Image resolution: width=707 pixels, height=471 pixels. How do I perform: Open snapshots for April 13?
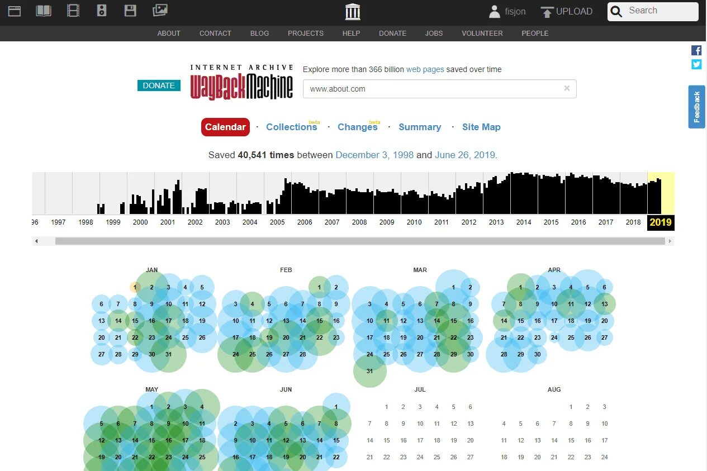coord(604,304)
